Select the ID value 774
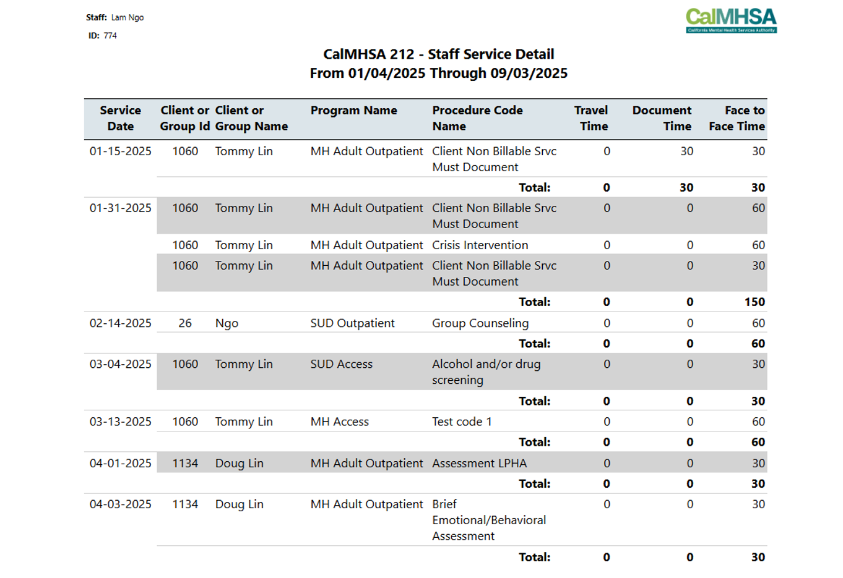Viewport: 843px width, 578px height. tap(110, 35)
